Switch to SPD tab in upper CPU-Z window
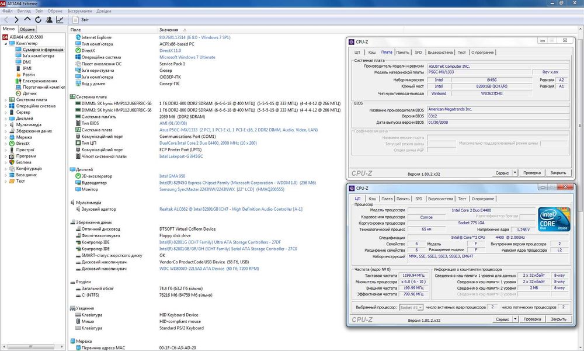This screenshot has height=351, width=584. (418, 52)
